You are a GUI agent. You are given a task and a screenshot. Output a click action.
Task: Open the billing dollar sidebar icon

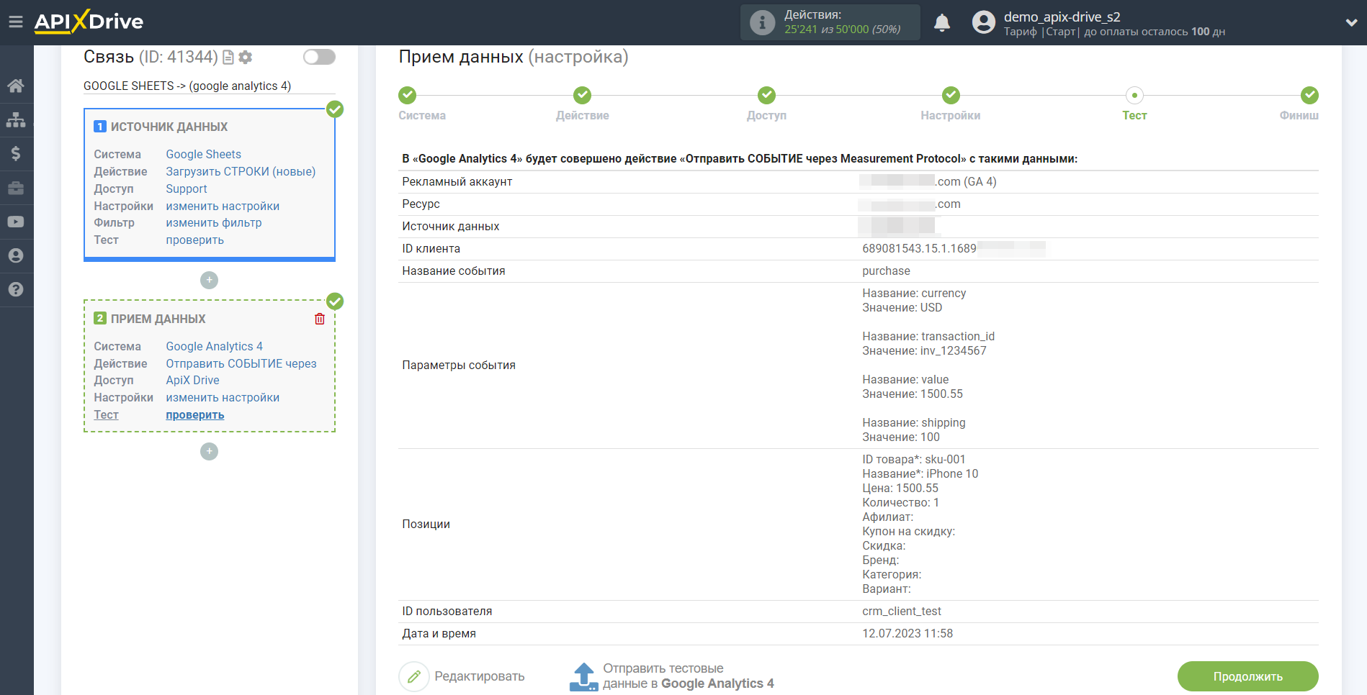[16, 153]
